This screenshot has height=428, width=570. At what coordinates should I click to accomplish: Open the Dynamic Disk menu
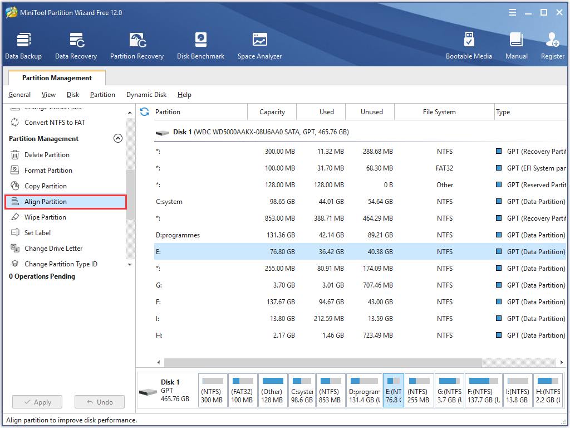pyautogui.click(x=146, y=95)
